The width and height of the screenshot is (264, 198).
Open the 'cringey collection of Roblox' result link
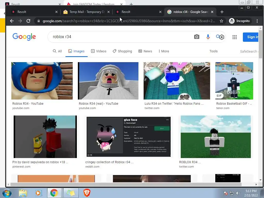[x=109, y=162]
